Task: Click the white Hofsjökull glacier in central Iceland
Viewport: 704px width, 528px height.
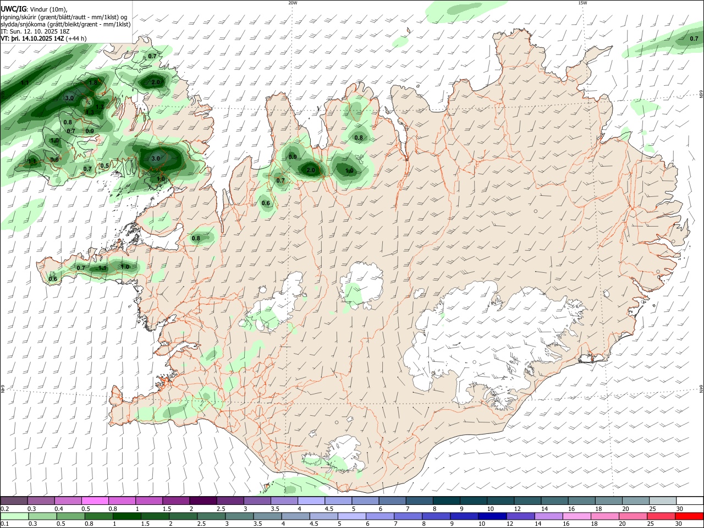Action: click(x=361, y=284)
